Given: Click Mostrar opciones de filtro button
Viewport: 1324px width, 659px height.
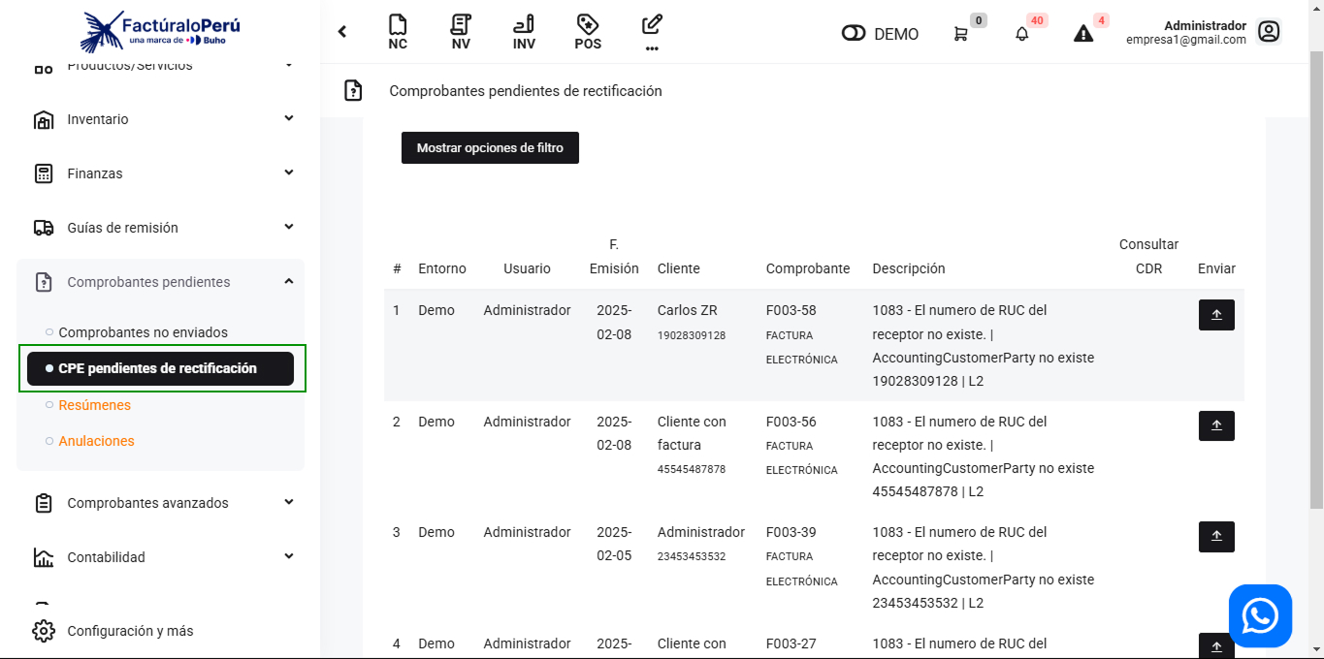Looking at the screenshot, I should point(490,148).
